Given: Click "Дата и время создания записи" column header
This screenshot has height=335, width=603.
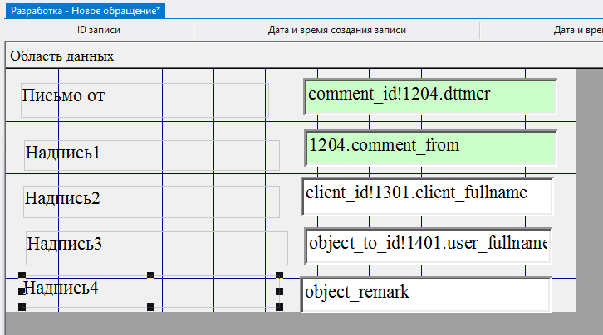Looking at the screenshot, I should 336,30.
